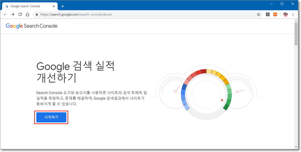Click the blue 시작하기 button
301x152 pixels.
51,117
